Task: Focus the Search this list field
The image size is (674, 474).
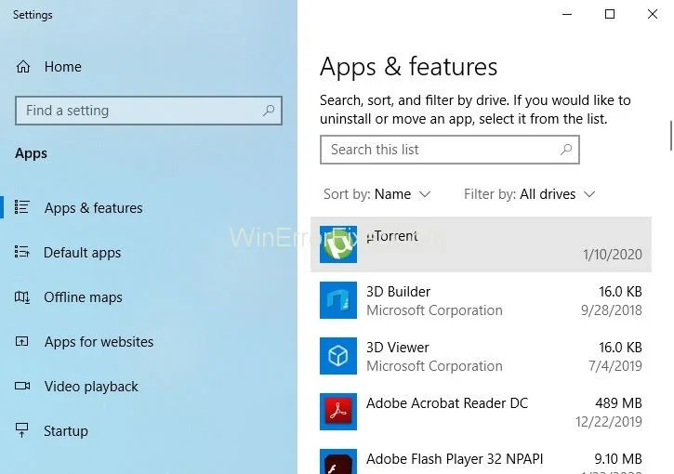Action: tap(450, 150)
